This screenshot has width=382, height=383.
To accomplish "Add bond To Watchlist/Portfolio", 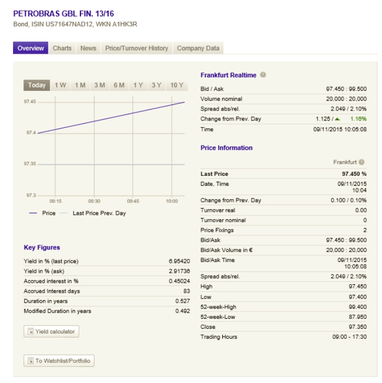I will (59, 361).
